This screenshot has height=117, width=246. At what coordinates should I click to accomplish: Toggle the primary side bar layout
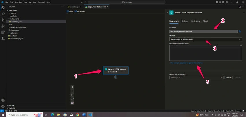click(217, 2)
